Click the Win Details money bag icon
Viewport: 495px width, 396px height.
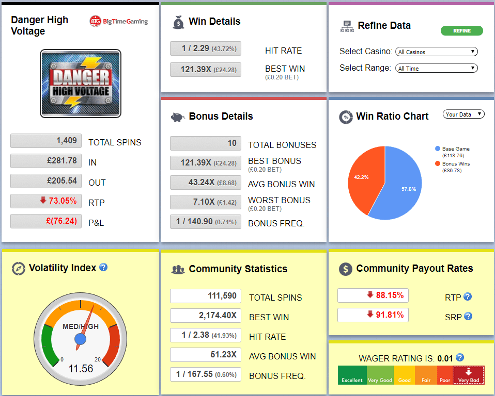click(178, 22)
